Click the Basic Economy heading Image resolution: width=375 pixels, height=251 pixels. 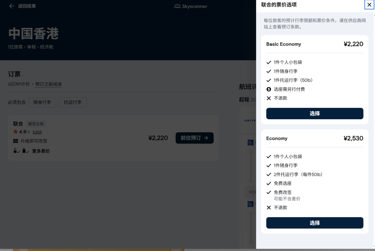(283, 44)
